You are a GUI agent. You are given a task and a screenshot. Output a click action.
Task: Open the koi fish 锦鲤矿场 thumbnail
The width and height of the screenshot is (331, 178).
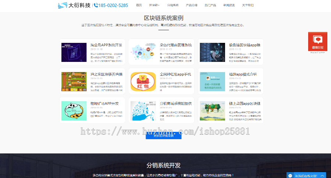pyautogui.click(x=74, y=111)
